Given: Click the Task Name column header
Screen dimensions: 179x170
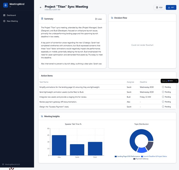Looking at the screenshot, I should pos(44,82).
